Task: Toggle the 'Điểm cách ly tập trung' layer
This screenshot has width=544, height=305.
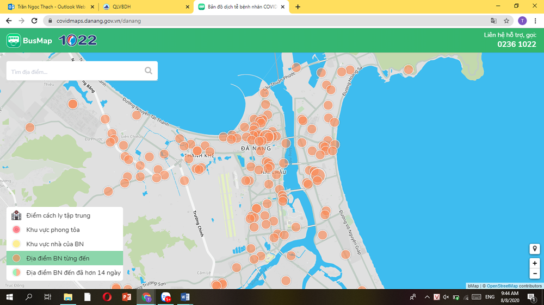Action: click(x=58, y=215)
